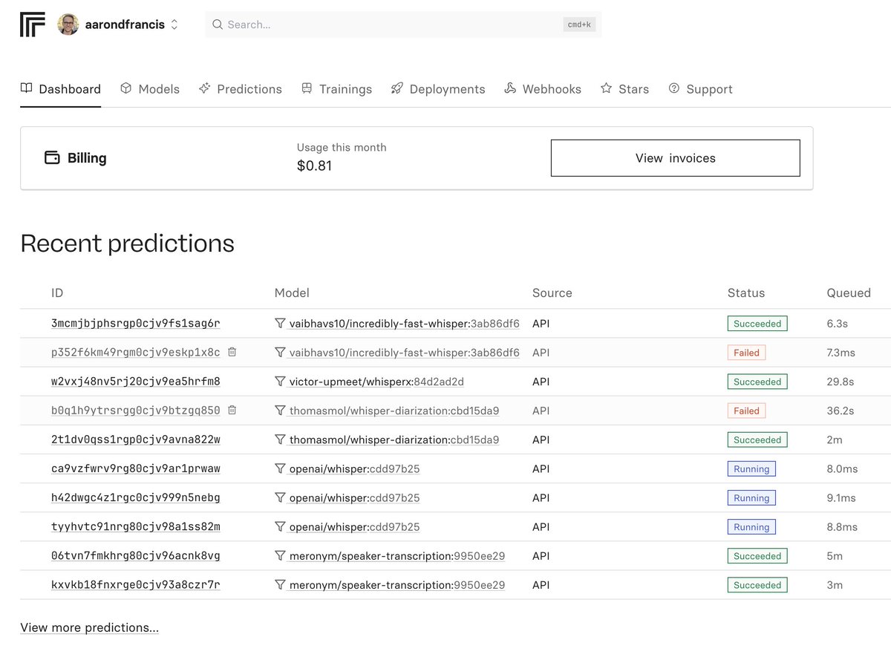Focus the Search input field

403,24
